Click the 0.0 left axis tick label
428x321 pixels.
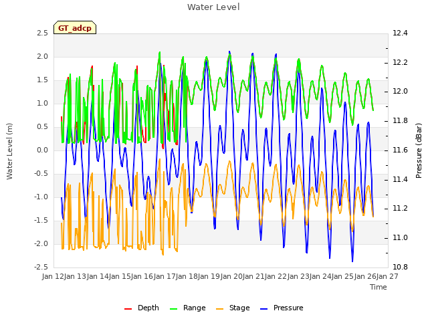point(42,150)
